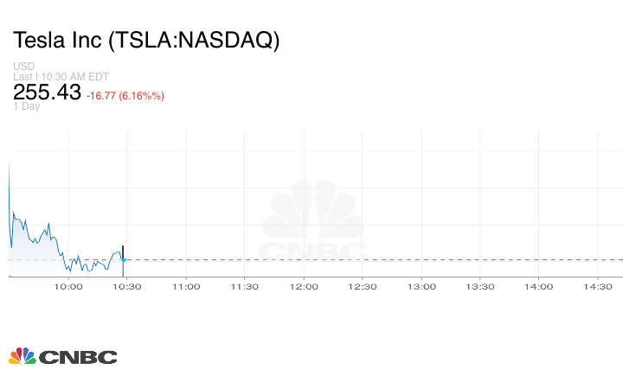Image resolution: width=623 pixels, height=389 pixels.
Task: Click the Tesla Inc (TSLA:NASDAQ) title
Action: click(x=146, y=40)
